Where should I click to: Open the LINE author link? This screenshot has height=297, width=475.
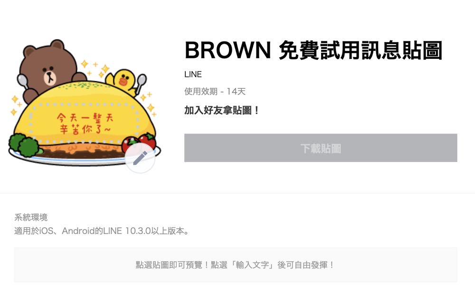click(193, 74)
